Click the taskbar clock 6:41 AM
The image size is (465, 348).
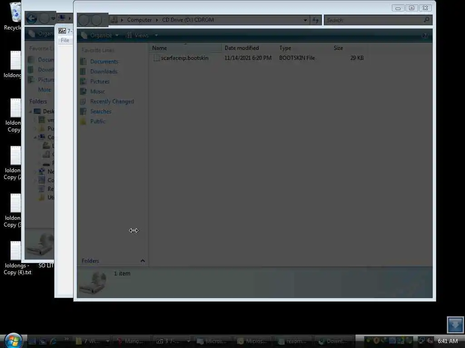coord(448,341)
